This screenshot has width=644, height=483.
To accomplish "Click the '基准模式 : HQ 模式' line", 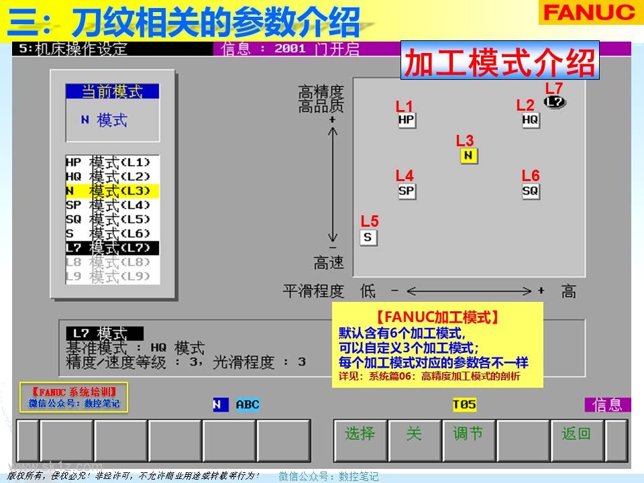I will pyautogui.click(x=135, y=348).
